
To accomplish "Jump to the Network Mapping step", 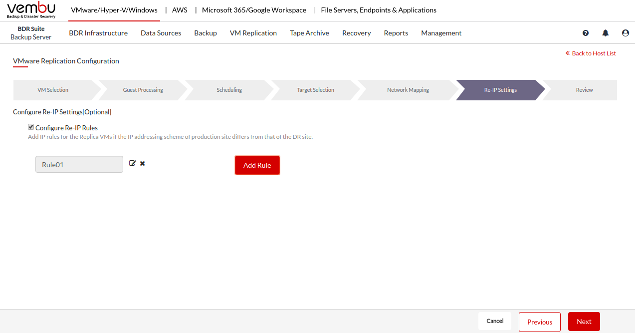I will pyautogui.click(x=408, y=90).
